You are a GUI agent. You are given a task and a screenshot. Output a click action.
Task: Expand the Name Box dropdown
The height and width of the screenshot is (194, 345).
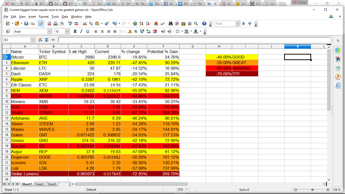(x=33, y=40)
